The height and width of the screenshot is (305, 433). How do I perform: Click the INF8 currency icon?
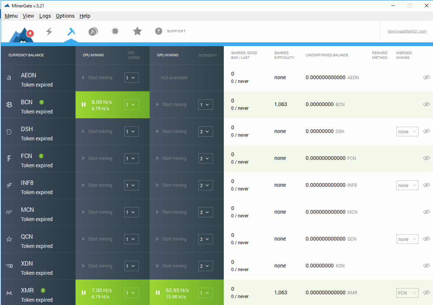[x=9, y=185]
